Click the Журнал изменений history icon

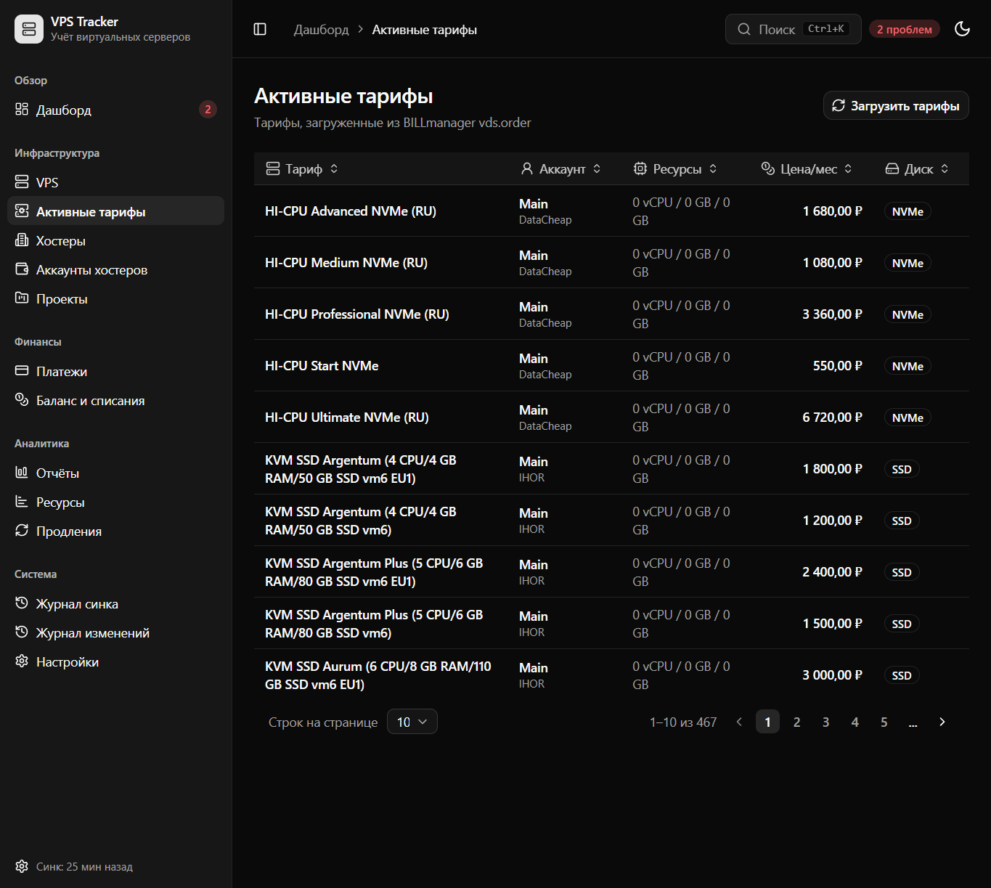(22, 632)
